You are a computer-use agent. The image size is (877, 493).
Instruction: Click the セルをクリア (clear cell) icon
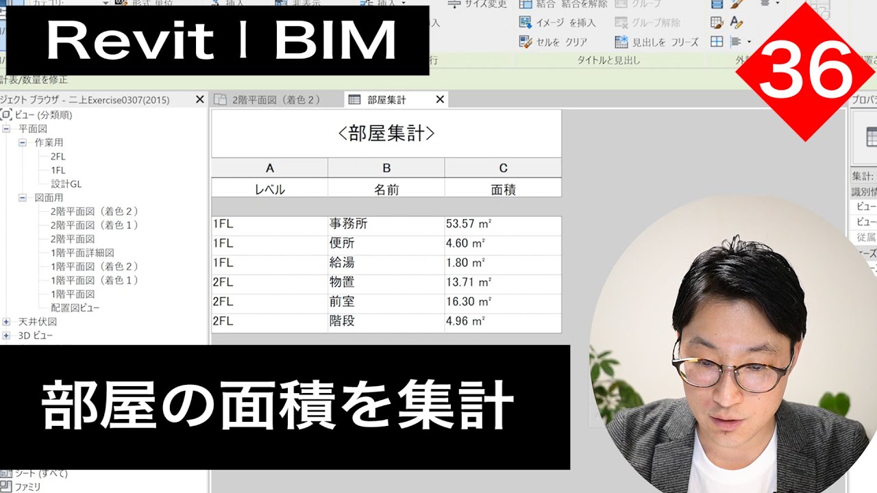(526, 42)
